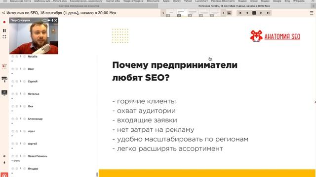Select the second slide thumbnail in toolbar
Image resolution: width=316 pixels, height=177 pixels.
(182, 13)
